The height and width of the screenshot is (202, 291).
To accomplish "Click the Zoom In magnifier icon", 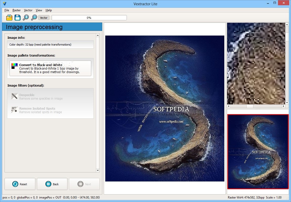I will pos(26,18).
